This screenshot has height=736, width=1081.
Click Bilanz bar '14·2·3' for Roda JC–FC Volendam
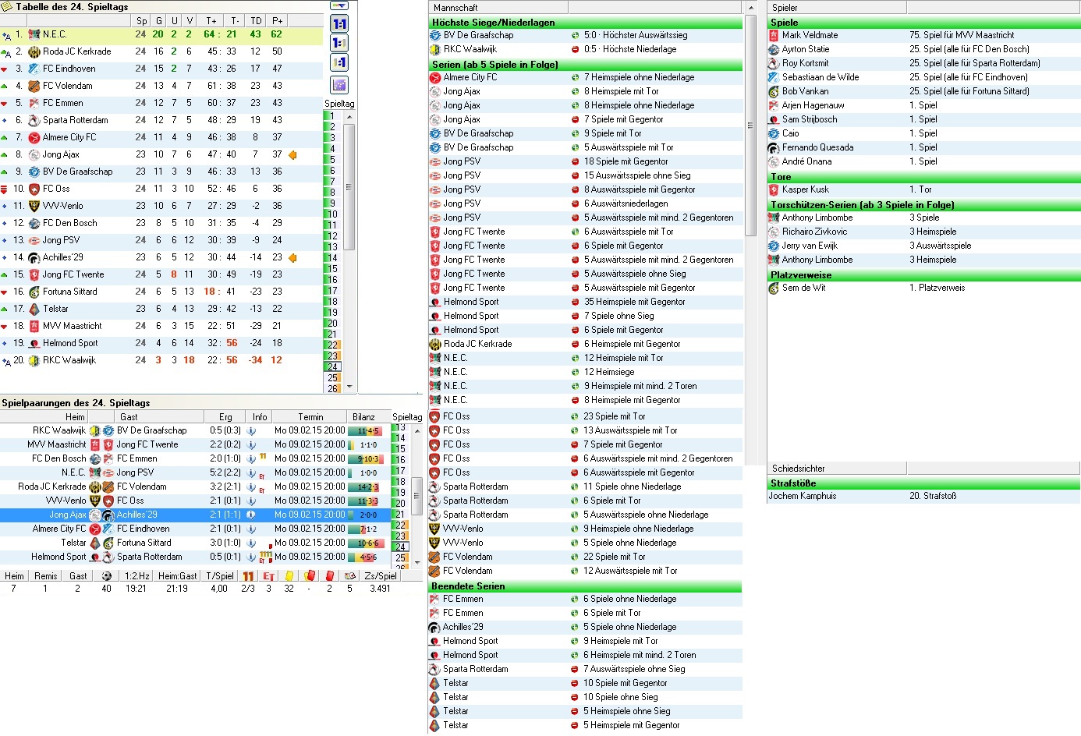363,487
